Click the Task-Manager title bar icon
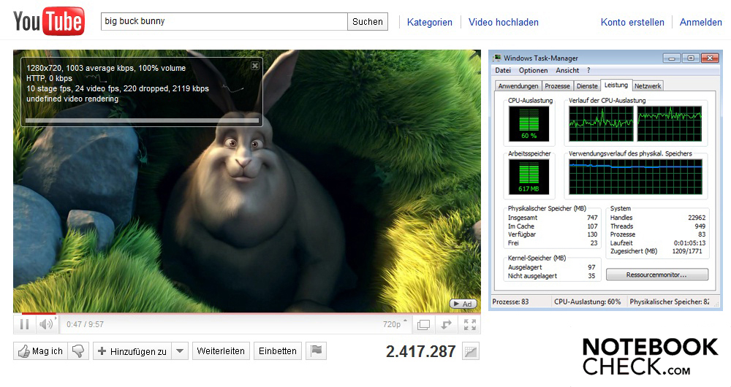 pyautogui.click(x=497, y=58)
